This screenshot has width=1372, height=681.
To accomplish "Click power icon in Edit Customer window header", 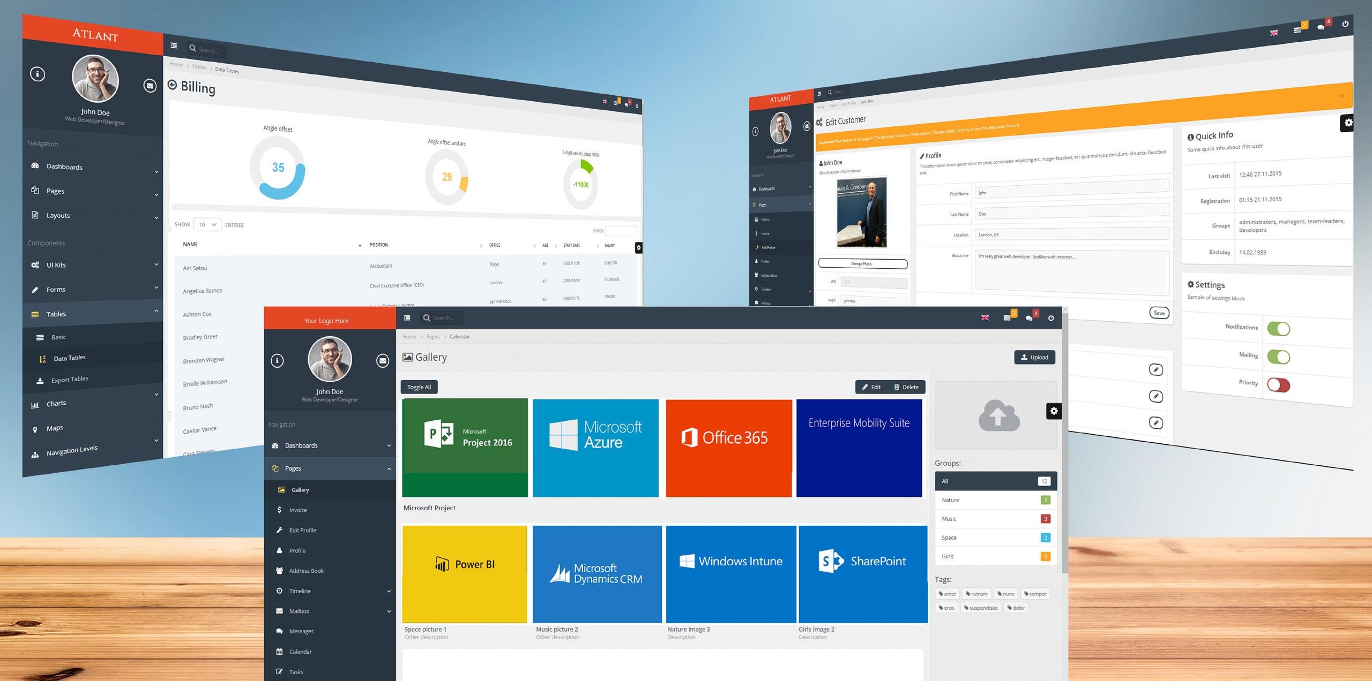I will [1345, 24].
